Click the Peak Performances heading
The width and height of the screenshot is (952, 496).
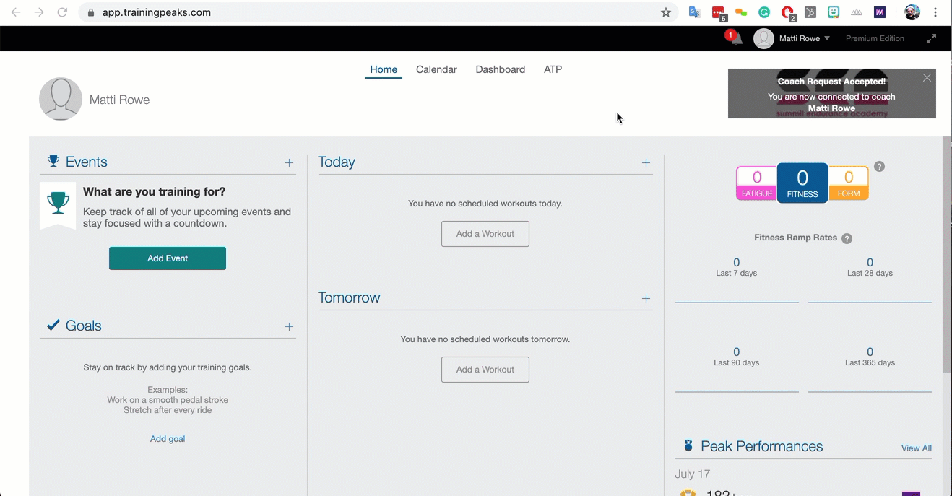pos(761,446)
